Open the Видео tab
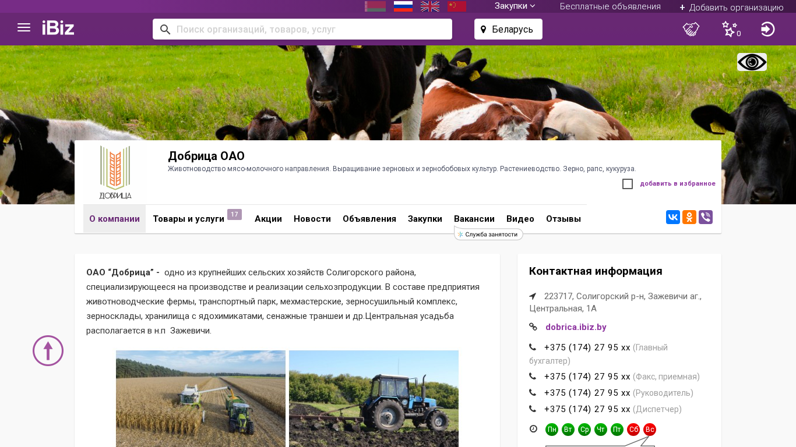Screen dimensions: 796x447 click(x=520, y=219)
